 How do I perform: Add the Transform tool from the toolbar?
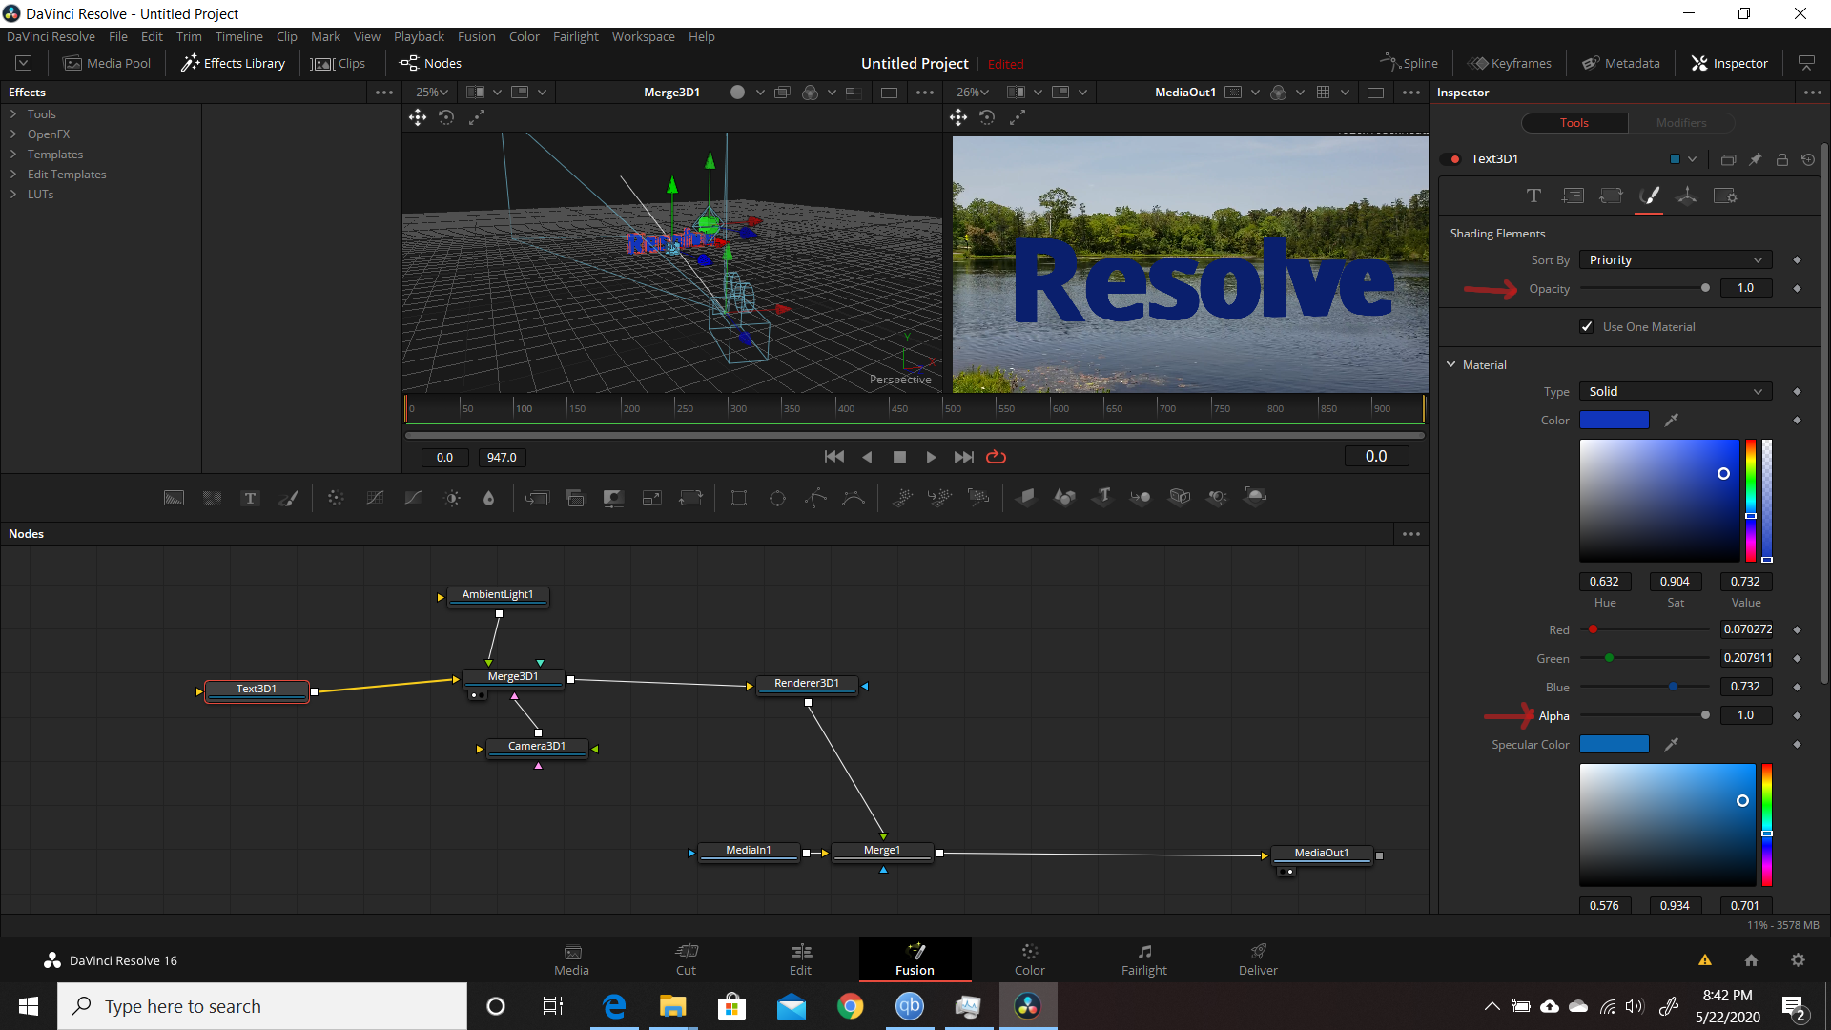click(690, 498)
